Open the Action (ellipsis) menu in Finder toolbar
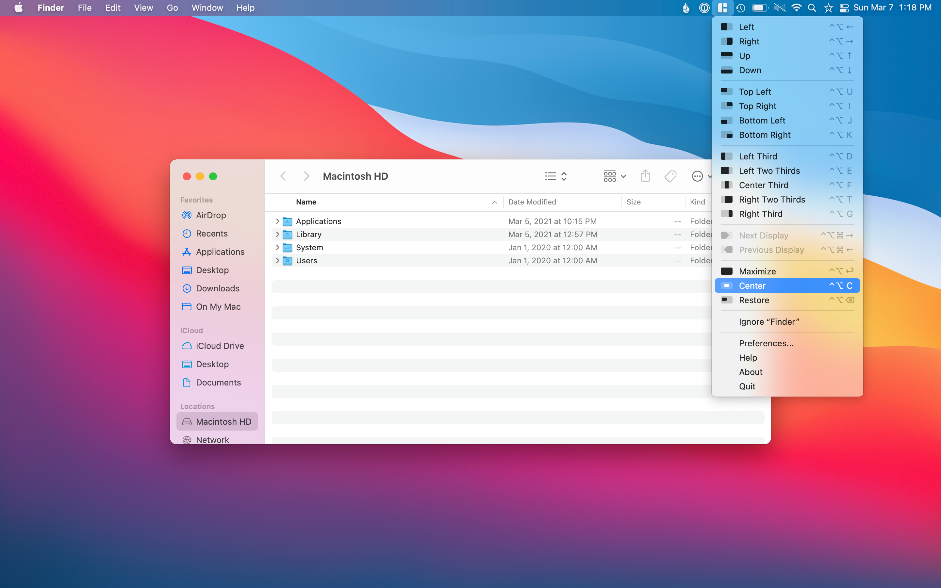 click(x=702, y=176)
